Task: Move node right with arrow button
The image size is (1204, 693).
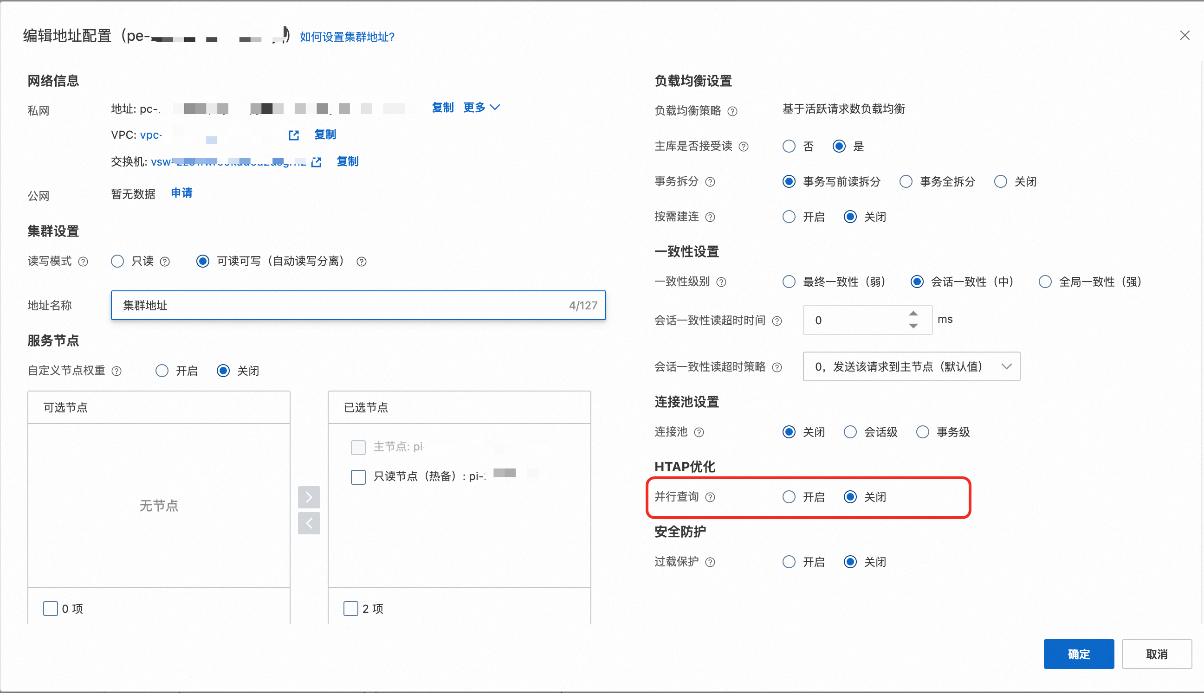Action: click(309, 497)
